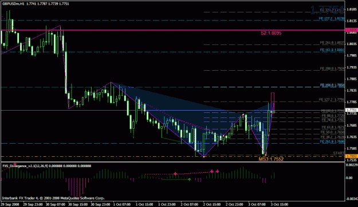Click the orange 1.7552 price tag on axis
The image size is (358, 207).
[x=351, y=156]
